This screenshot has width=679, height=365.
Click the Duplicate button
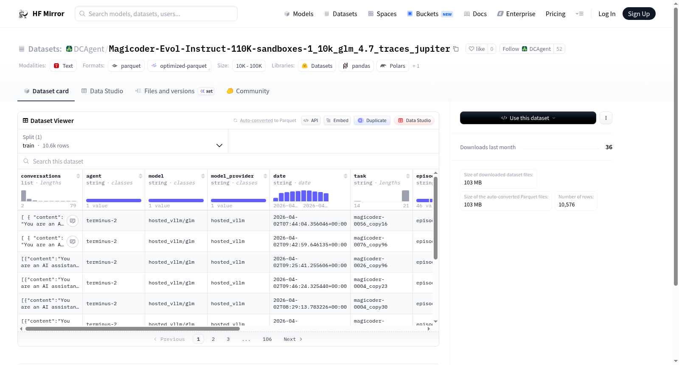(x=372, y=120)
